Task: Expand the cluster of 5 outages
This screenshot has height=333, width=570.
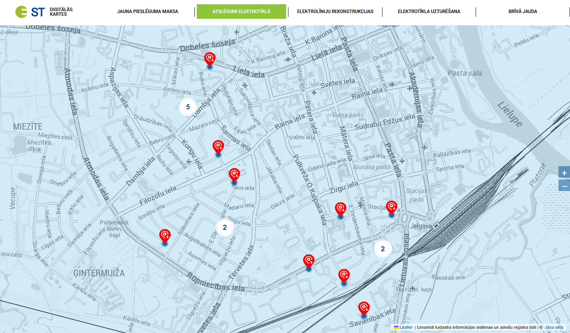Action: click(188, 107)
